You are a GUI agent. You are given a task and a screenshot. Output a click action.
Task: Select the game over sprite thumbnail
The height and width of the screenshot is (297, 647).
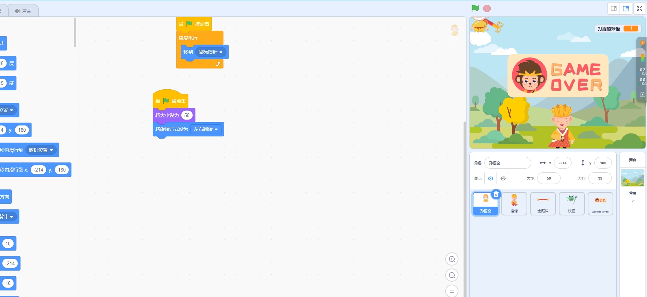click(x=600, y=204)
